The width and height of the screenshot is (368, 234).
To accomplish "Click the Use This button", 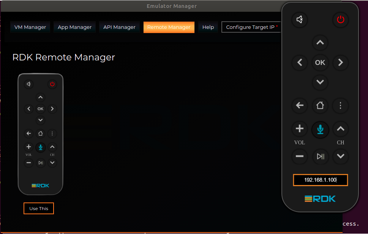I will click(x=39, y=209).
